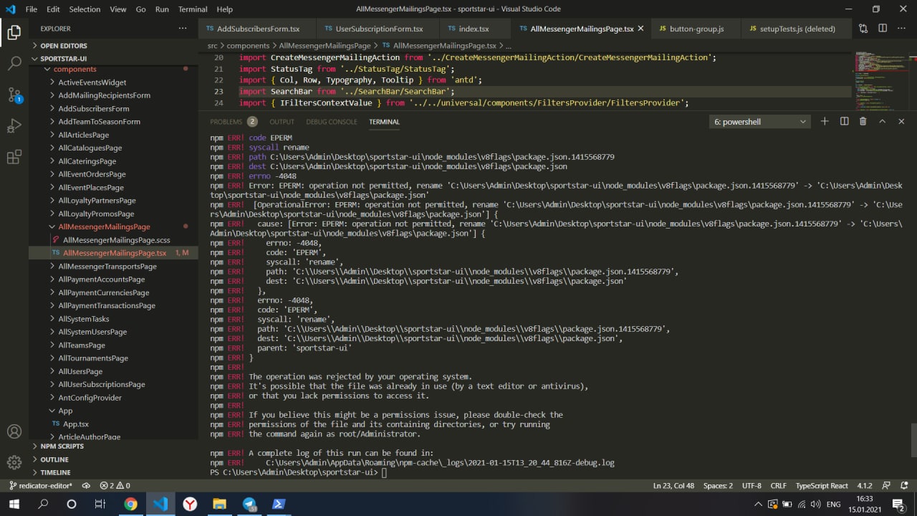Collapse the AllMessengerMailingsPage folder
Viewport: 917px width, 516px height.
click(113, 226)
